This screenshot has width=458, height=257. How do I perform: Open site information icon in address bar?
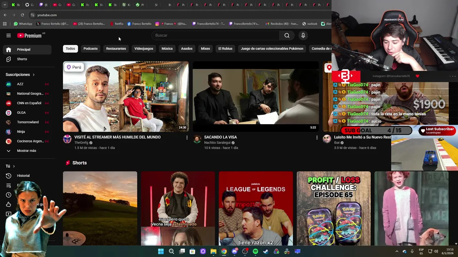(x=33, y=15)
